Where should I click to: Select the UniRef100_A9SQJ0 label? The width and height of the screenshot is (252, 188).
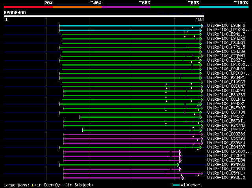tap(226, 178)
